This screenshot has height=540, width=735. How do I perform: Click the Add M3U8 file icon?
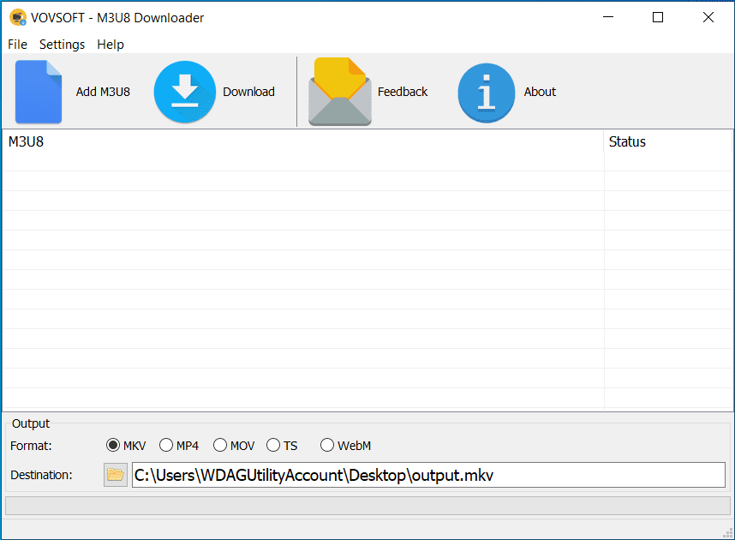point(39,92)
